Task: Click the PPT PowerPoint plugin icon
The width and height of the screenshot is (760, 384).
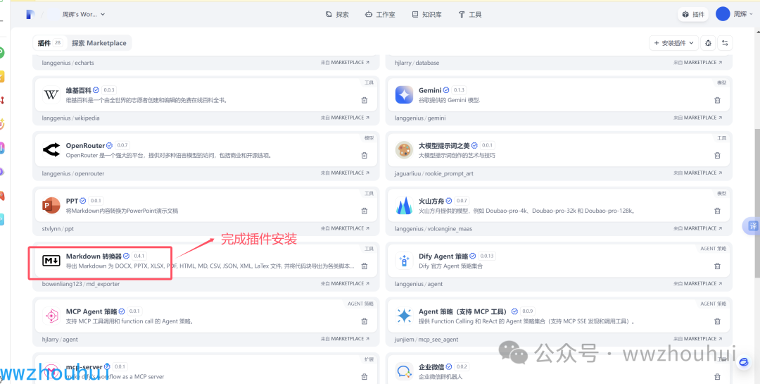Action: coord(51,205)
